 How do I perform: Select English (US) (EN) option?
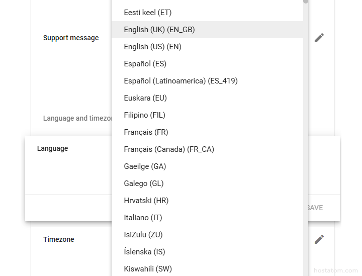pos(153,47)
